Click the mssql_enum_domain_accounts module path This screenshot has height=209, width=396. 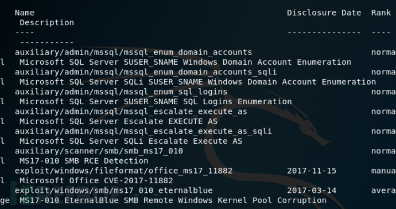click(x=133, y=52)
